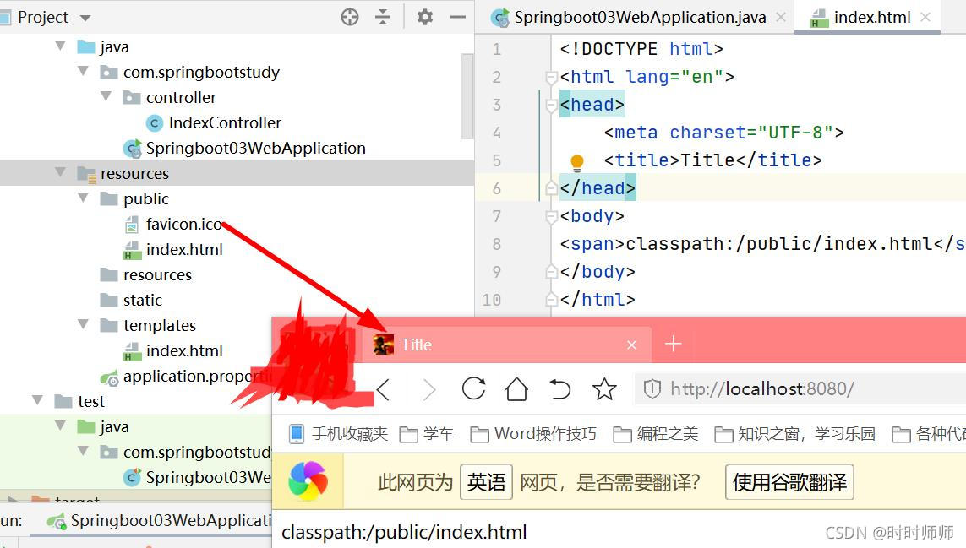Select test Springboot03We... class in tree
The image size is (966, 548).
197,477
